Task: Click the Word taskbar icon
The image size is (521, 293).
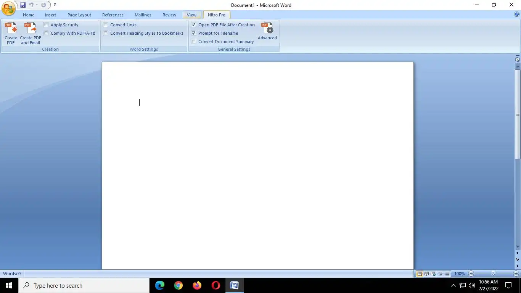Action: click(x=234, y=285)
